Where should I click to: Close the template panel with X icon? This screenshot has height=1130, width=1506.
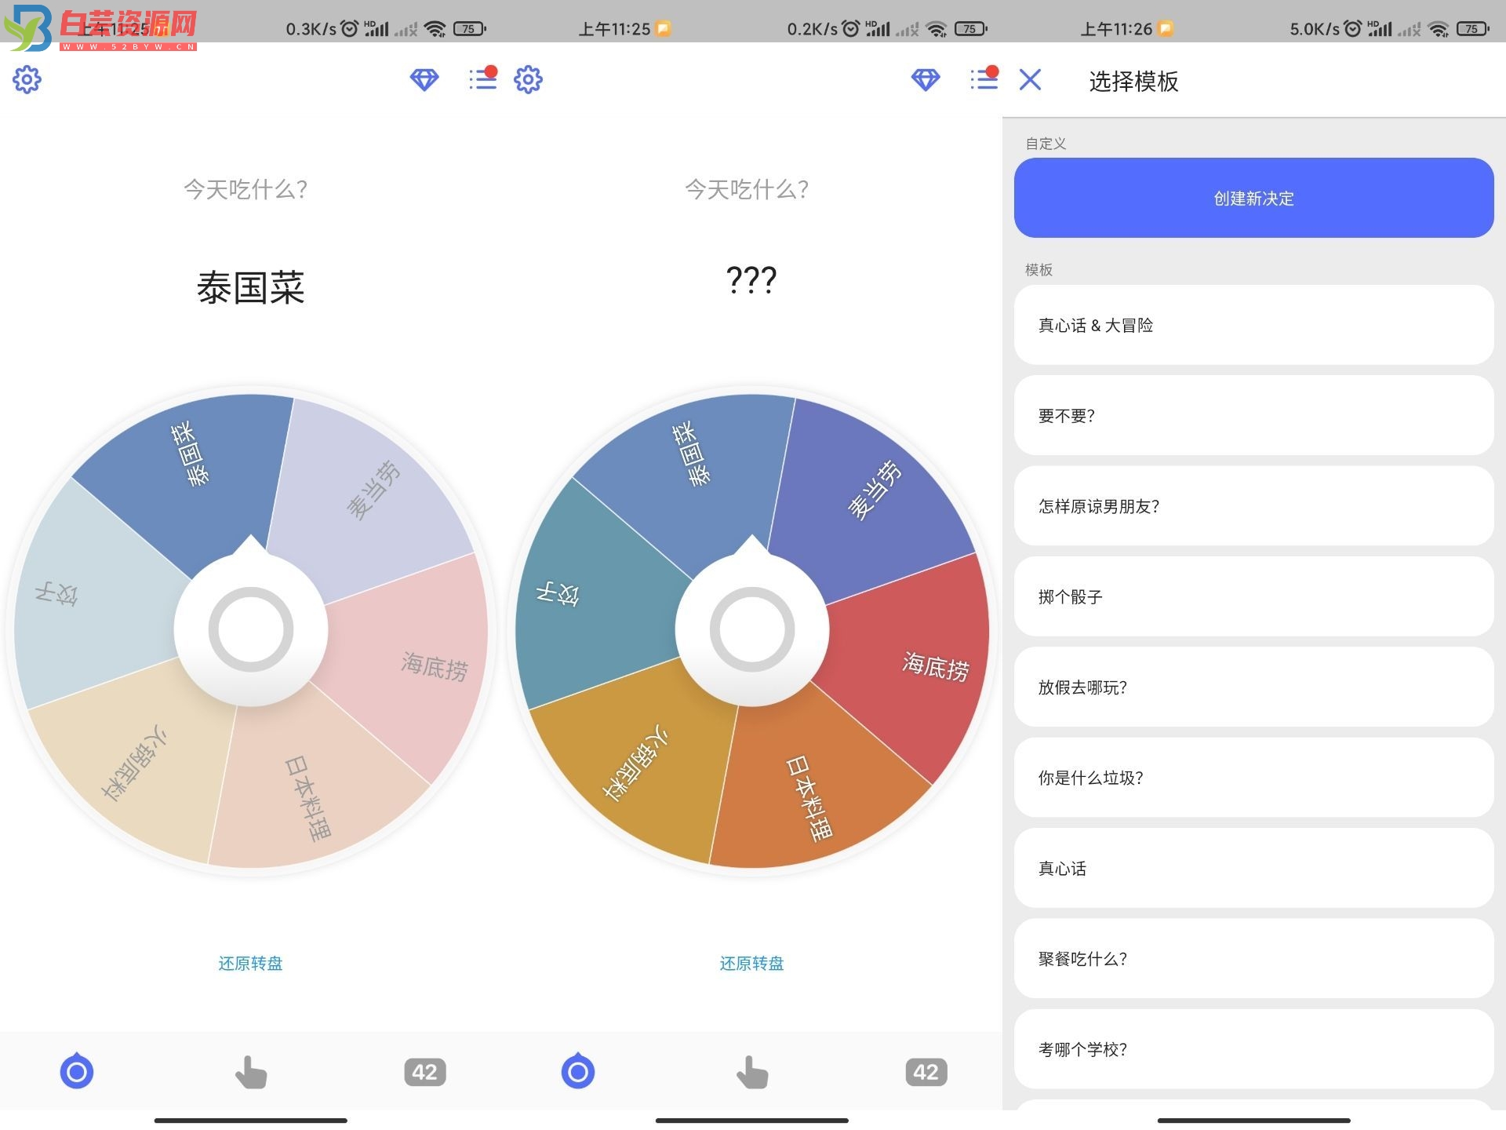click(1031, 79)
